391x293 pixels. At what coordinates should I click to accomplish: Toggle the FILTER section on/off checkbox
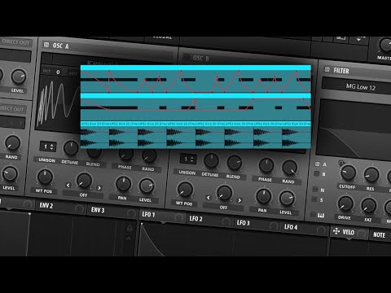(x=327, y=69)
